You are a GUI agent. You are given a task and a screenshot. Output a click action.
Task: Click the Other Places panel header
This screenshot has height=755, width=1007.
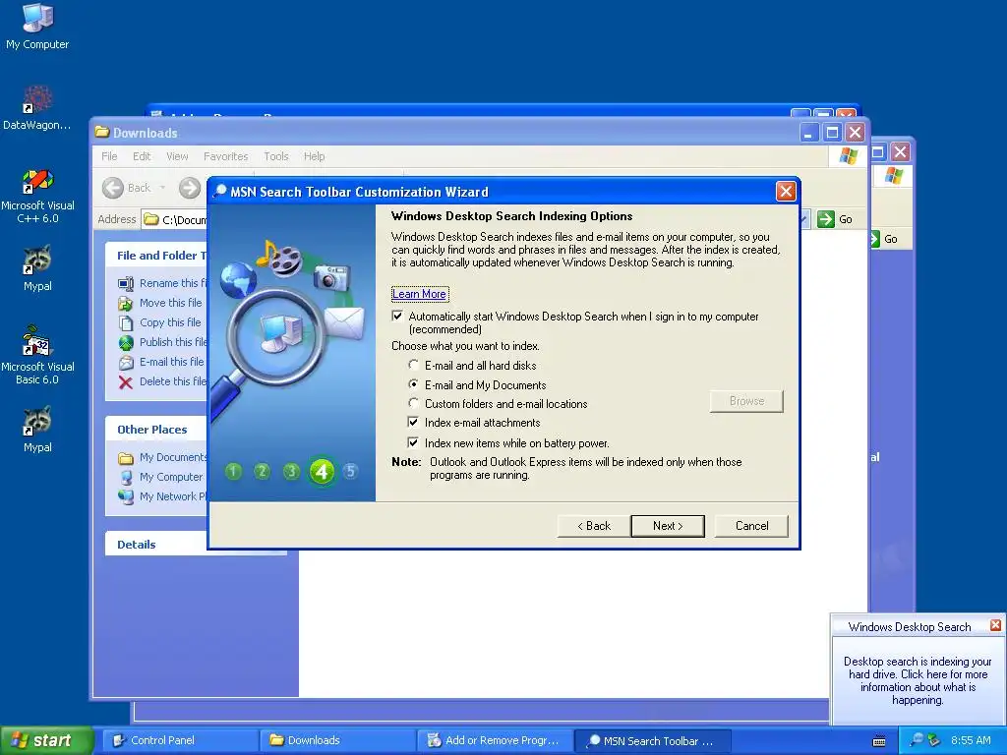coord(156,430)
